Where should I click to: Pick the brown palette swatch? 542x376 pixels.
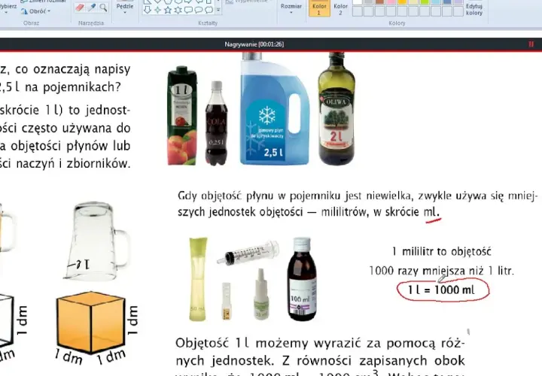(380, 2)
